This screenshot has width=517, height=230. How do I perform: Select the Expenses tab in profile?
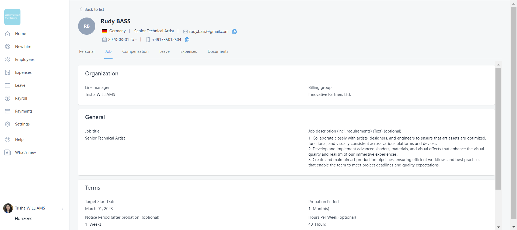pos(188,51)
